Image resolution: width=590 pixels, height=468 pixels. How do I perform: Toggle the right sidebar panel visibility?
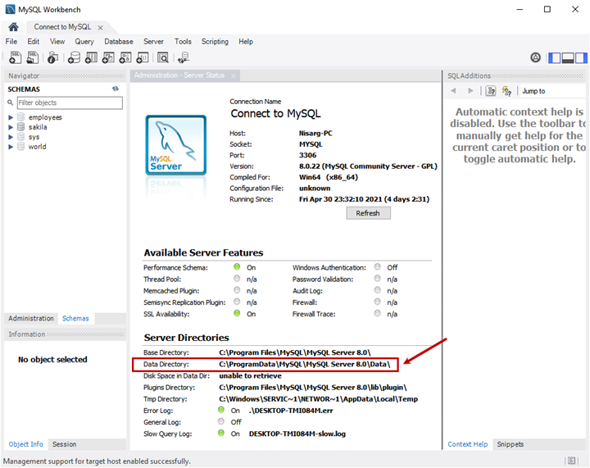click(581, 58)
